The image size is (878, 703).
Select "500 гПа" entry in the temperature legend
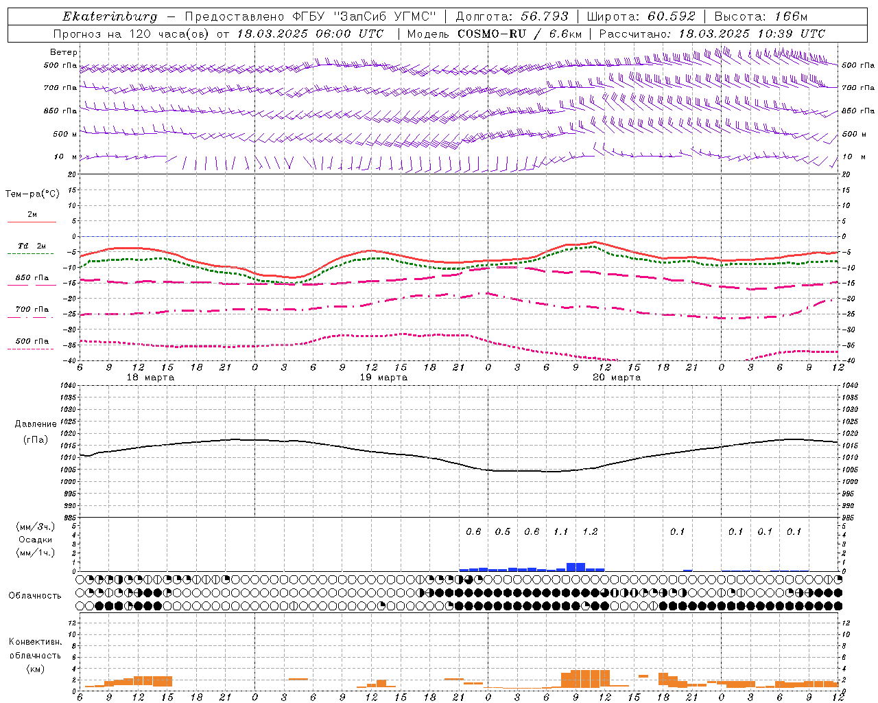pyautogui.click(x=32, y=341)
